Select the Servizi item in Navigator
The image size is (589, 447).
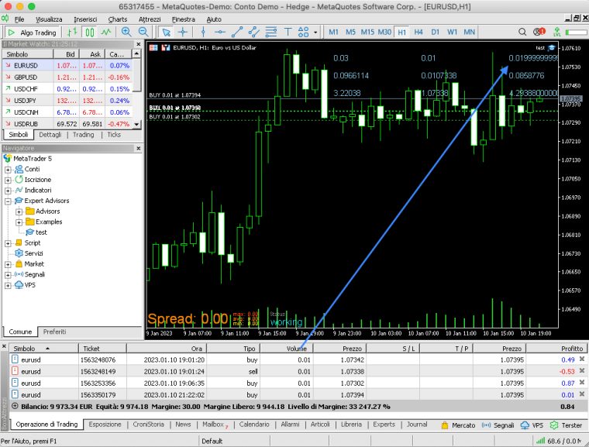point(29,253)
